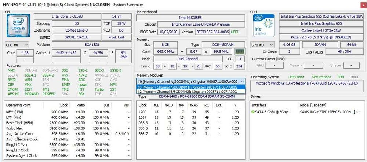Click the Prod. Unit field
The width and height of the screenshot is (367, 162).
[117, 37]
